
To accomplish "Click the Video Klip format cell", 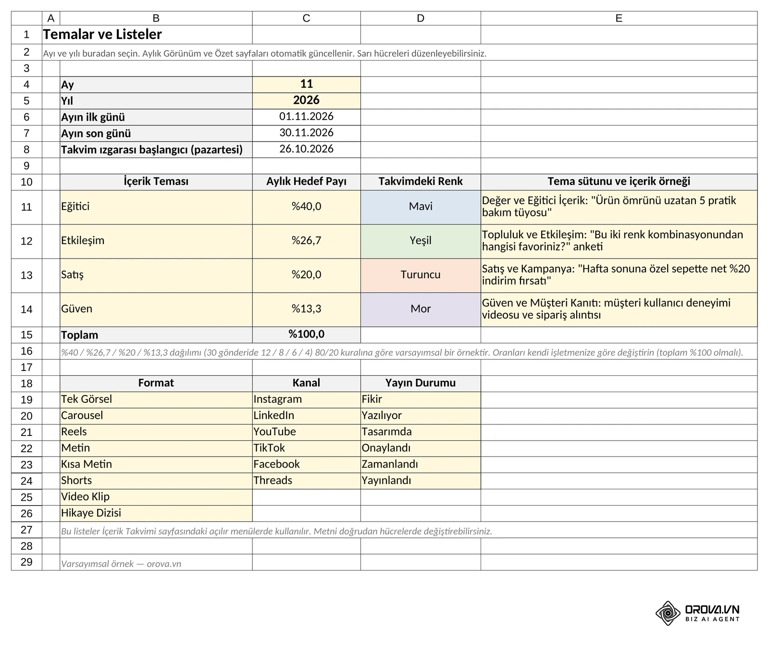I will tap(156, 497).
